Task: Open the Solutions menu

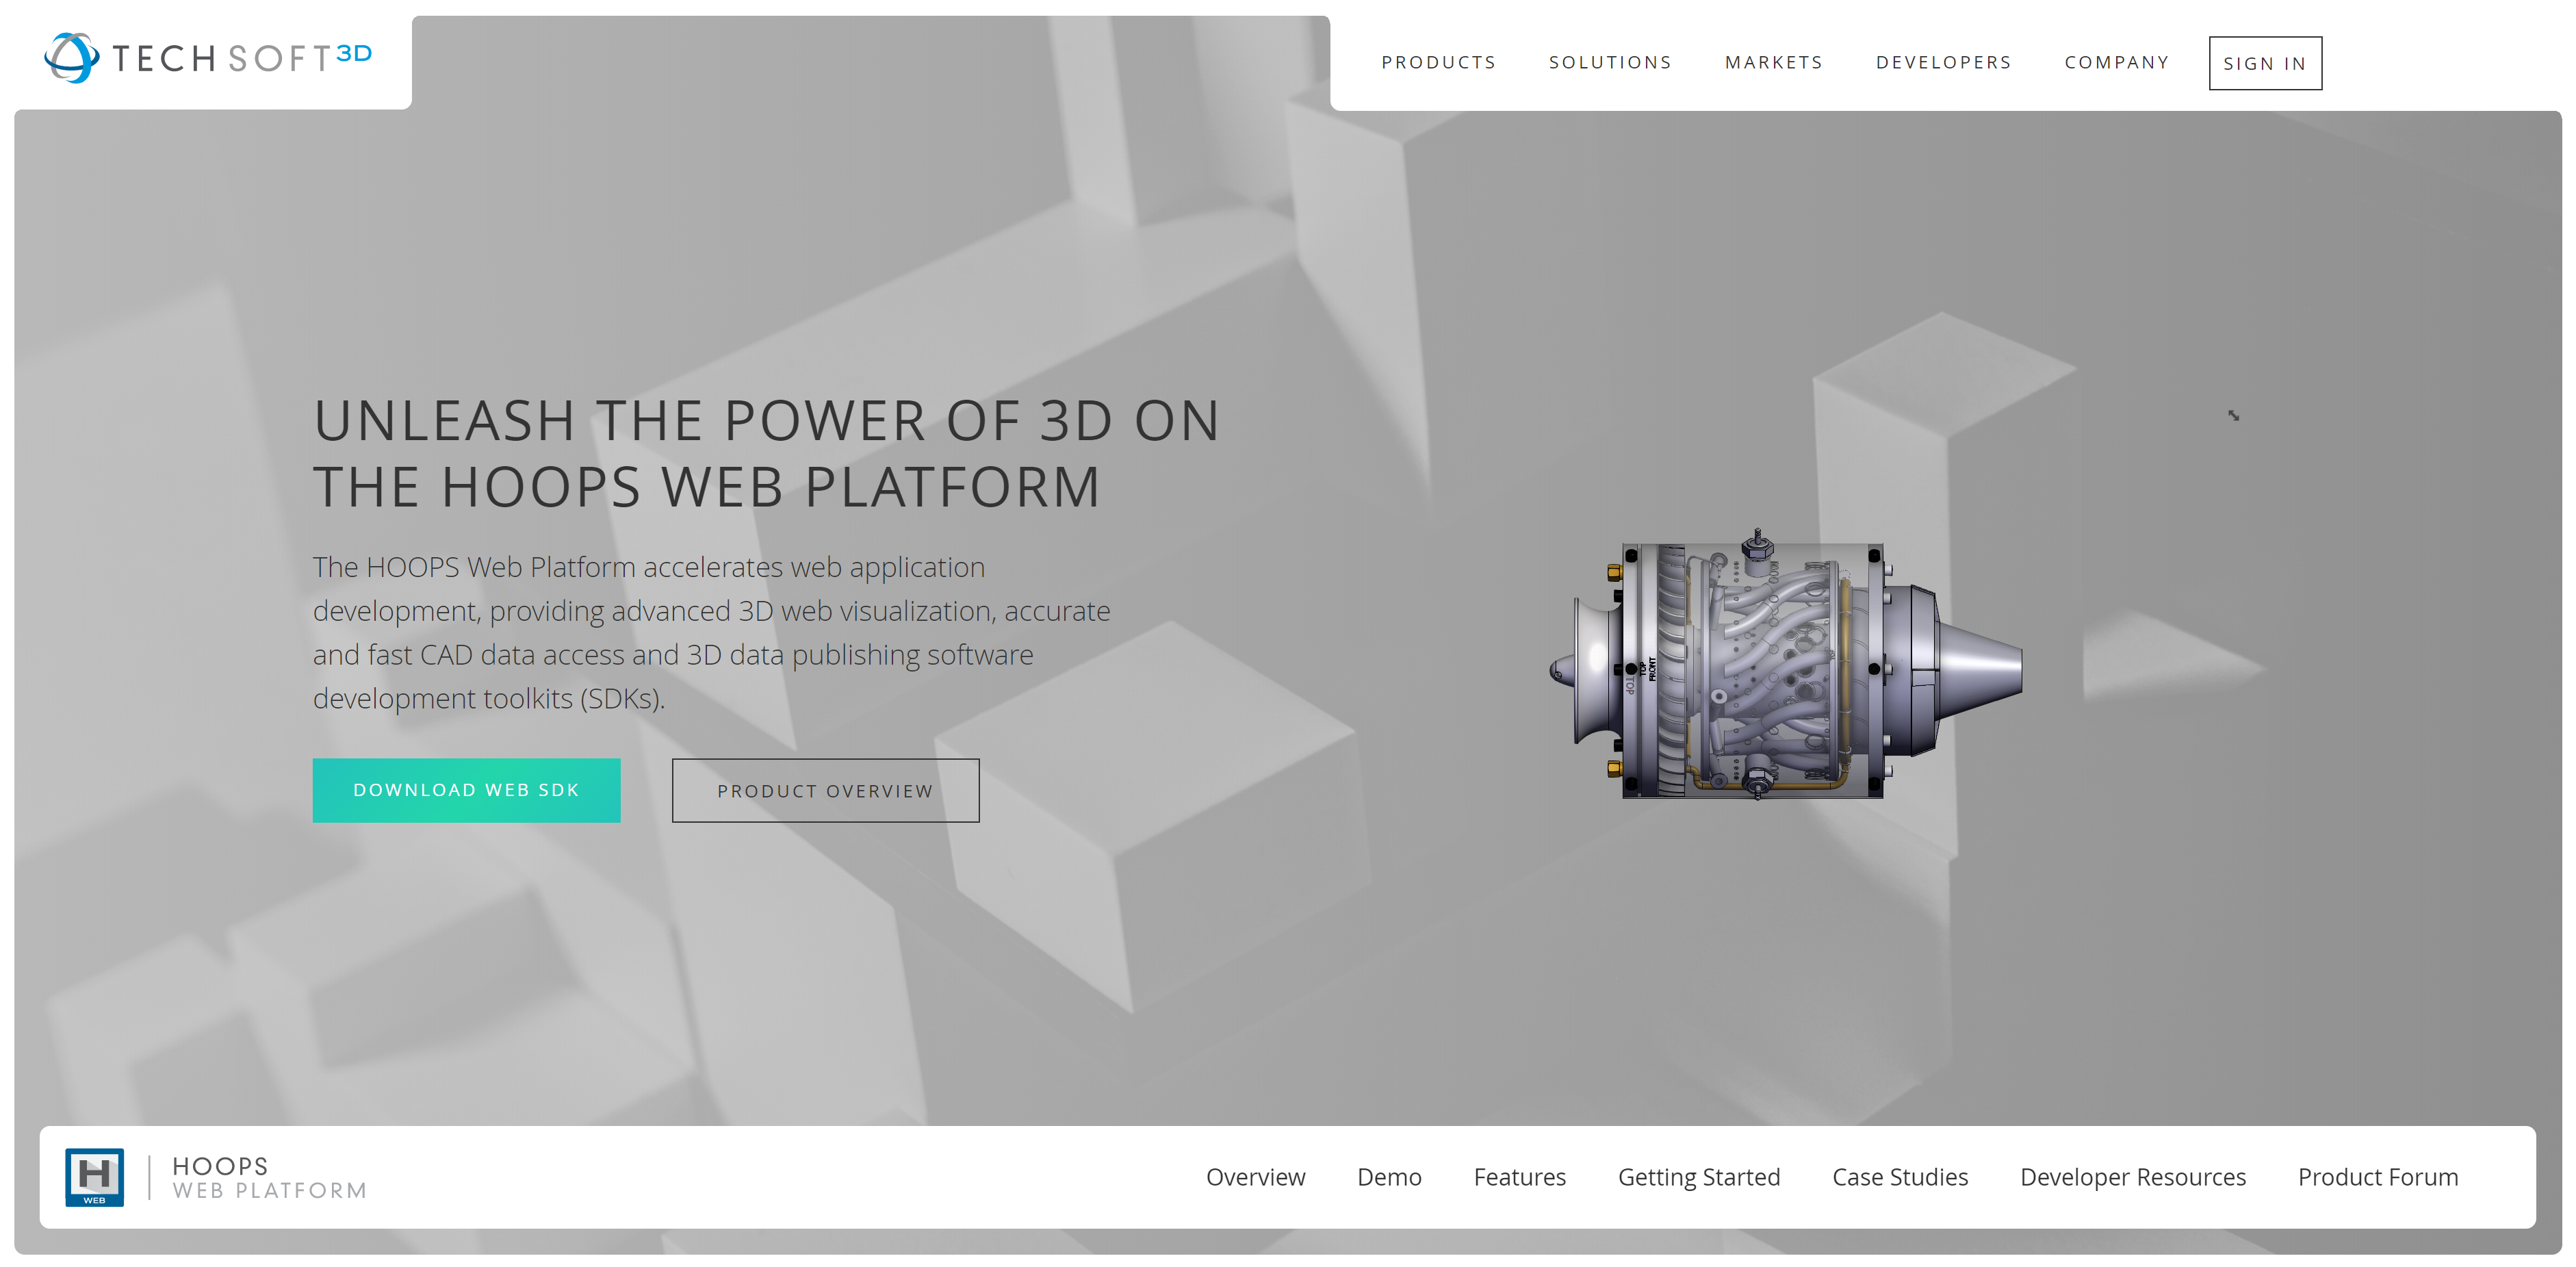Action: (x=1610, y=62)
